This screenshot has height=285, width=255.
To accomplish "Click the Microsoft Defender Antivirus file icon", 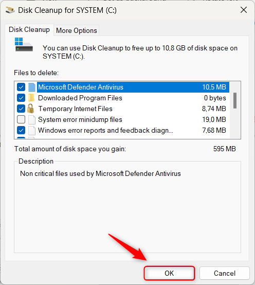I will (x=32, y=87).
